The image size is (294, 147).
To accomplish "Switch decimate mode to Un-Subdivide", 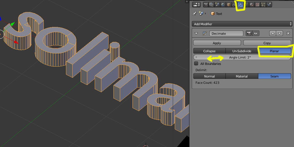I will click(x=242, y=51).
